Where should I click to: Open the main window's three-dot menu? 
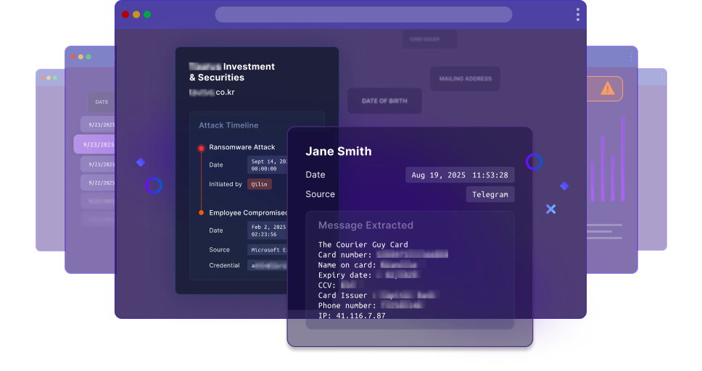577,14
